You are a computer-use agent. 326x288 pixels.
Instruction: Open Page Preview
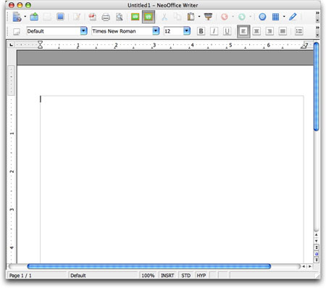tap(120, 17)
